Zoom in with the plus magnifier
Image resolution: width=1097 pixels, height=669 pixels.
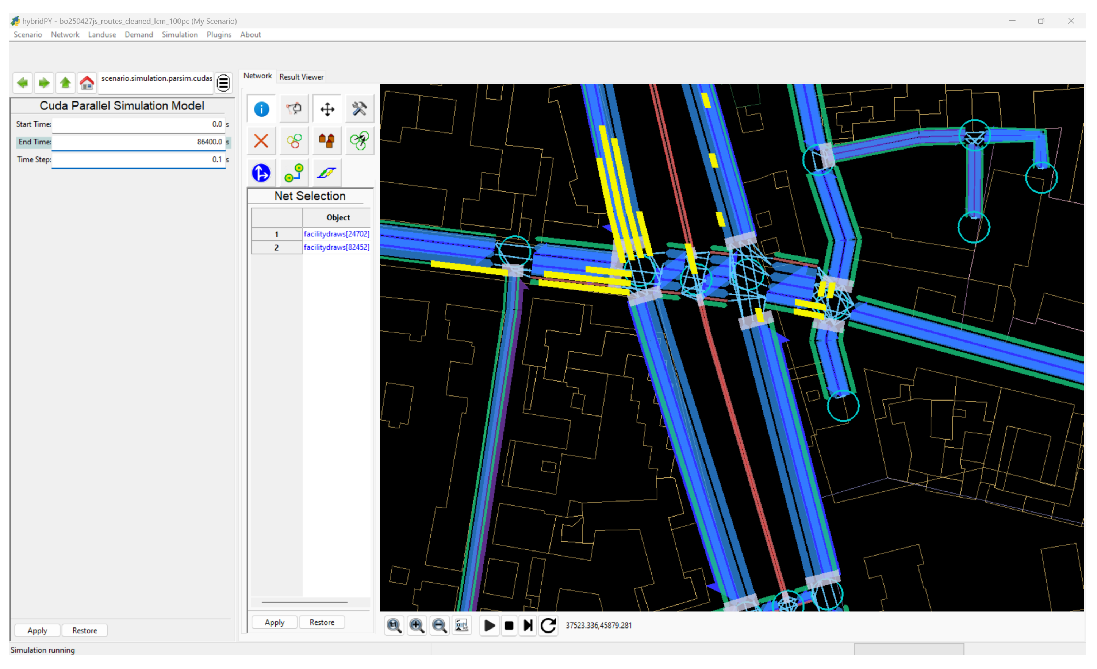click(x=417, y=625)
